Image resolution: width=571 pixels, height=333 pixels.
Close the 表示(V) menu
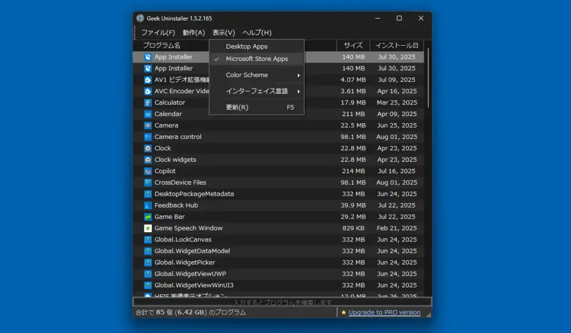coord(224,32)
